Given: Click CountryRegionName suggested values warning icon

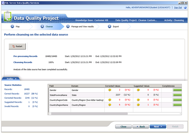Looking at the screenshot, I should [138, 105].
